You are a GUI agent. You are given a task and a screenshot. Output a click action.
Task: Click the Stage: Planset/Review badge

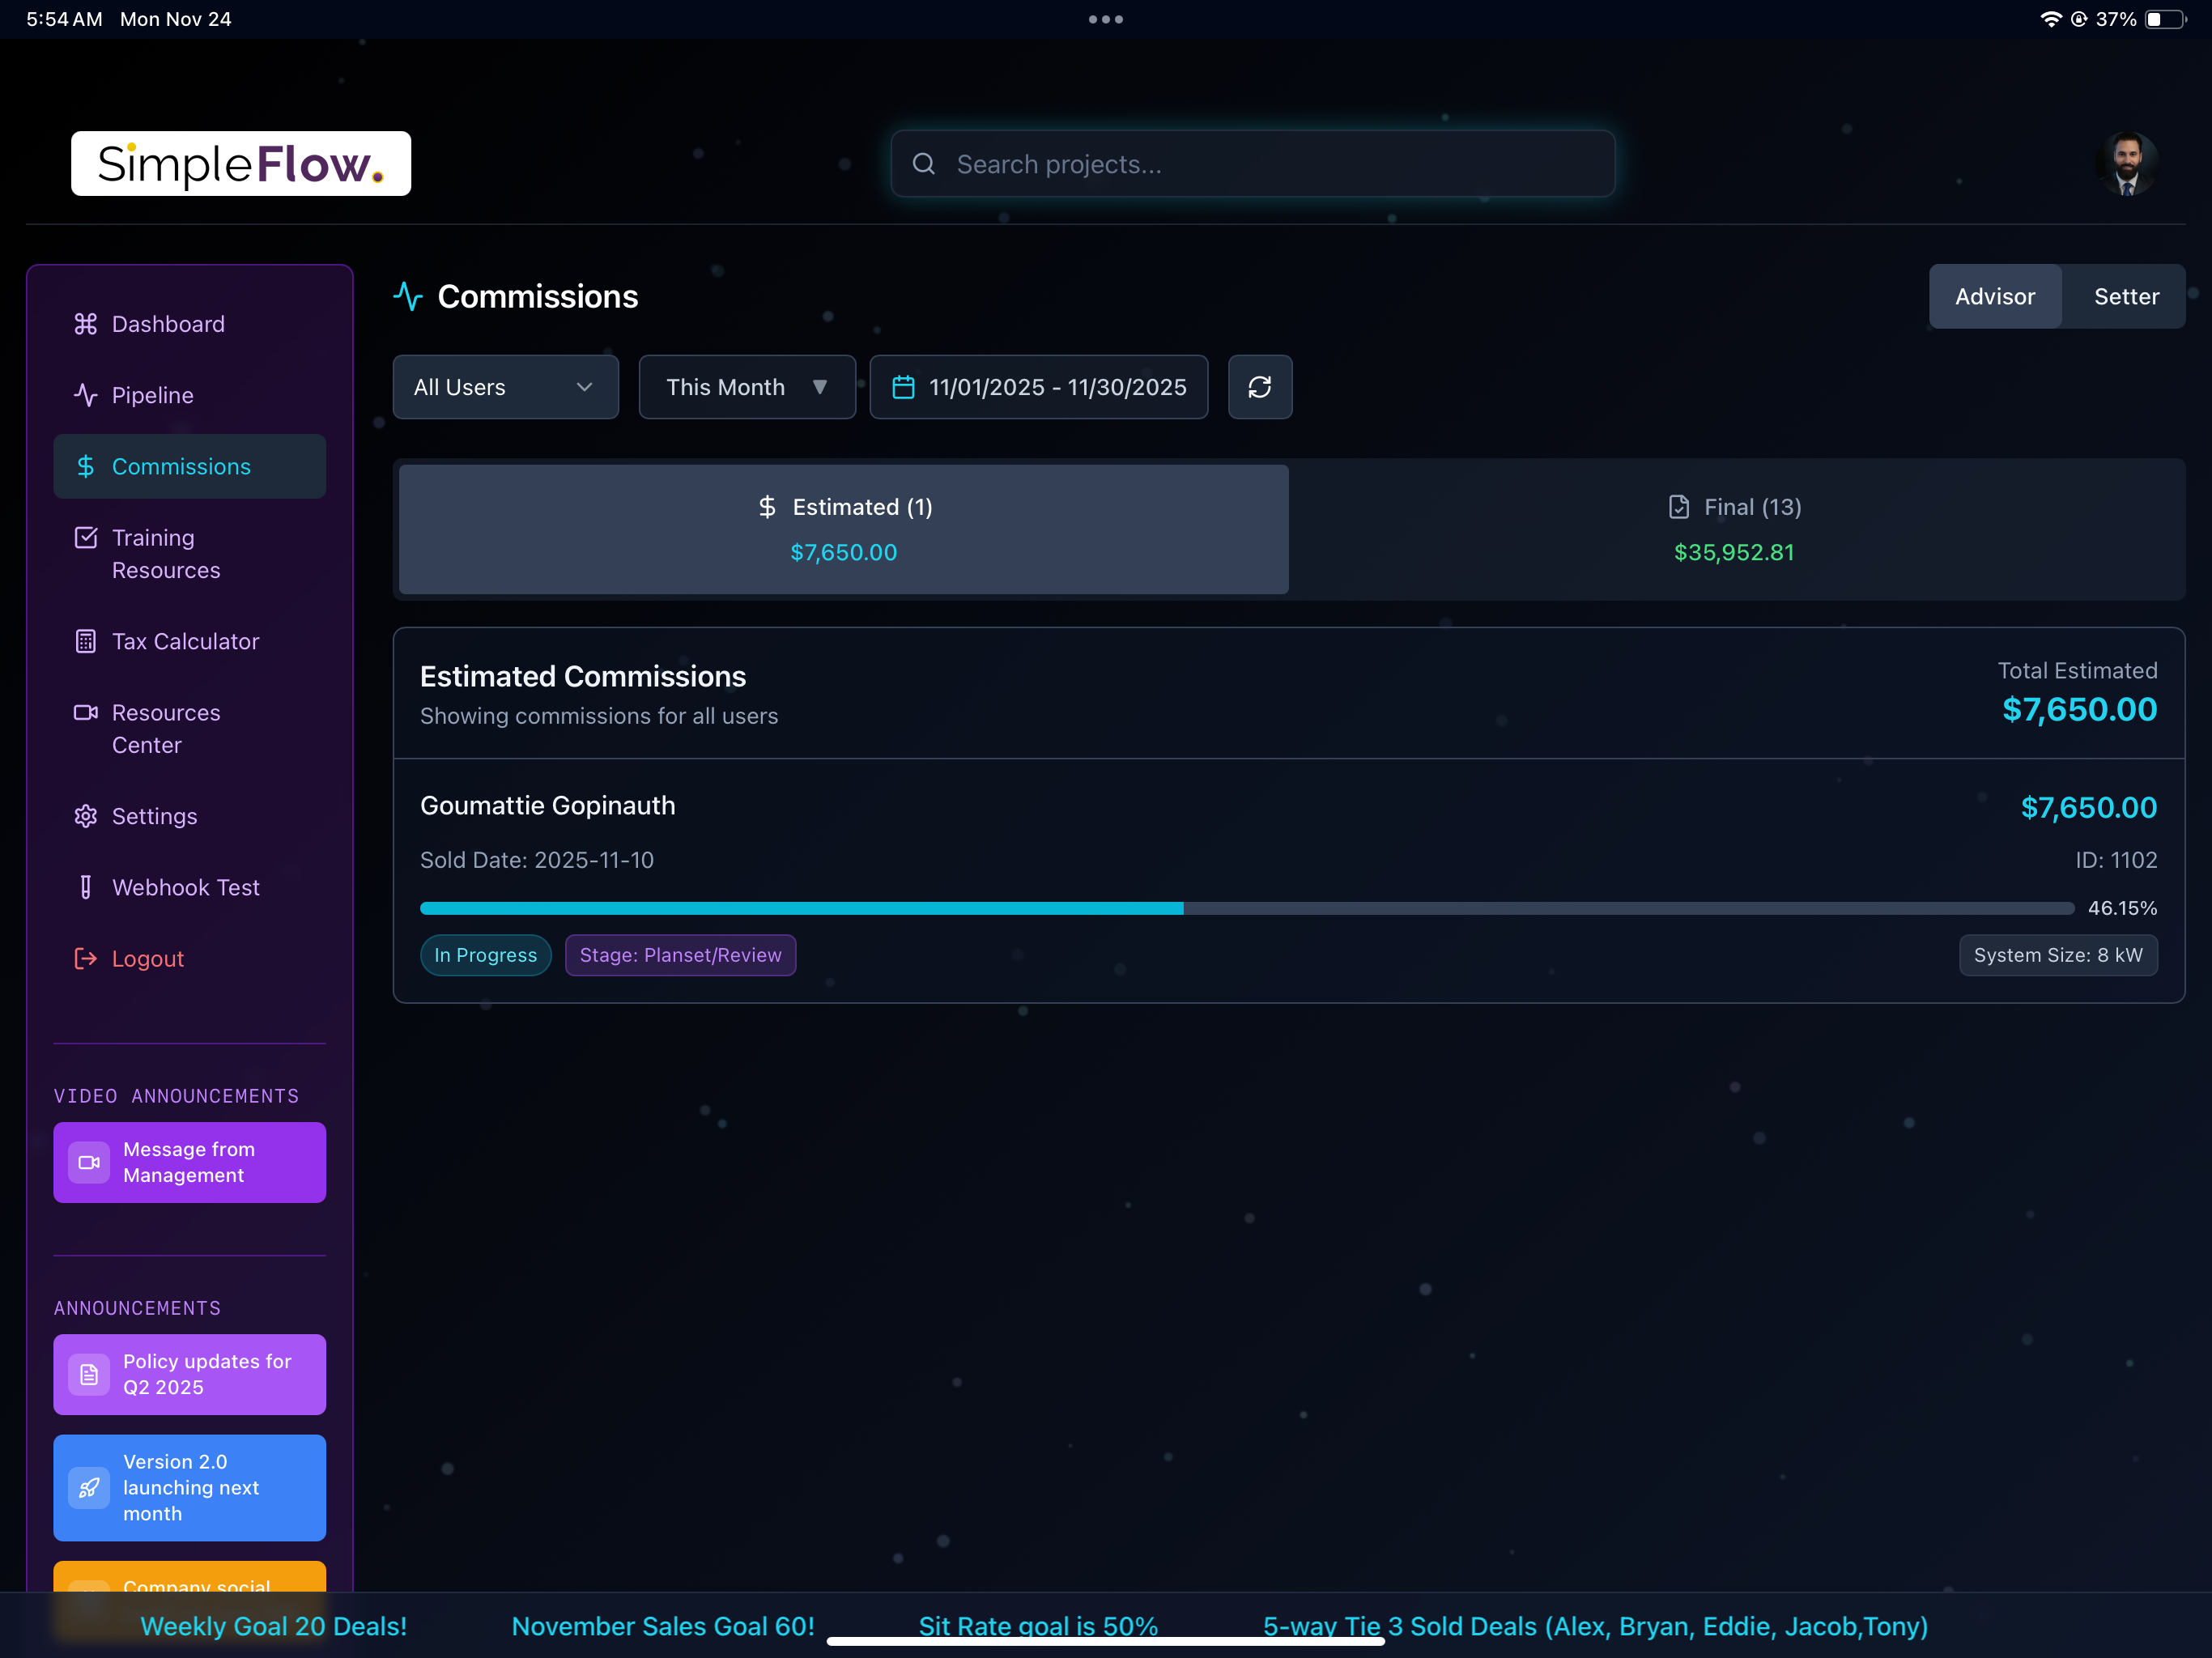click(681, 955)
